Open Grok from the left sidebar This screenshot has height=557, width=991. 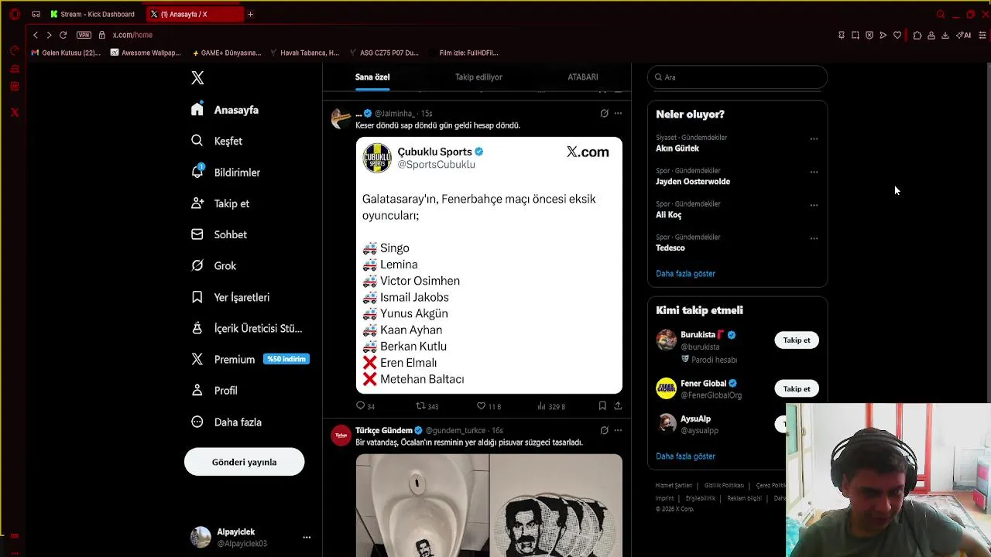pyautogui.click(x=225, y=265)
